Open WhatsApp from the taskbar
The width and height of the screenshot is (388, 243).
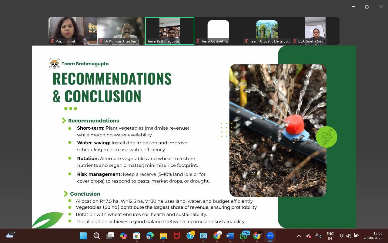coord(244,236)
